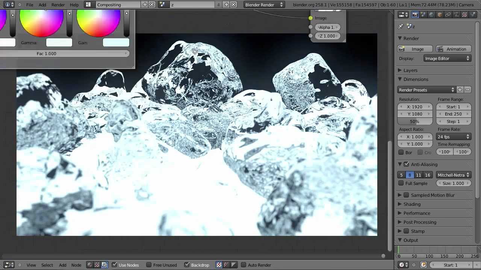This screenshot has height=270, width=481.
Task: Enable the Border render checkbox
Action: point(401,152)
